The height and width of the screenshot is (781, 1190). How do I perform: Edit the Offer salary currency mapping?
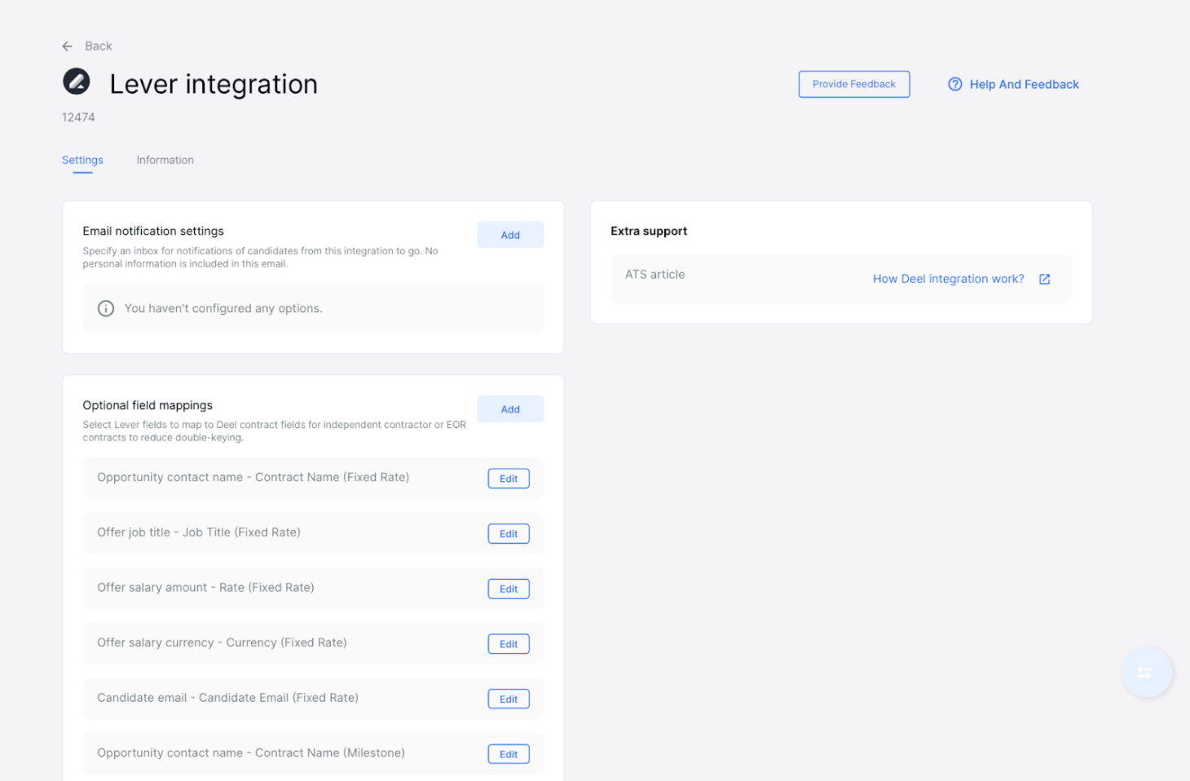[508, 643]
